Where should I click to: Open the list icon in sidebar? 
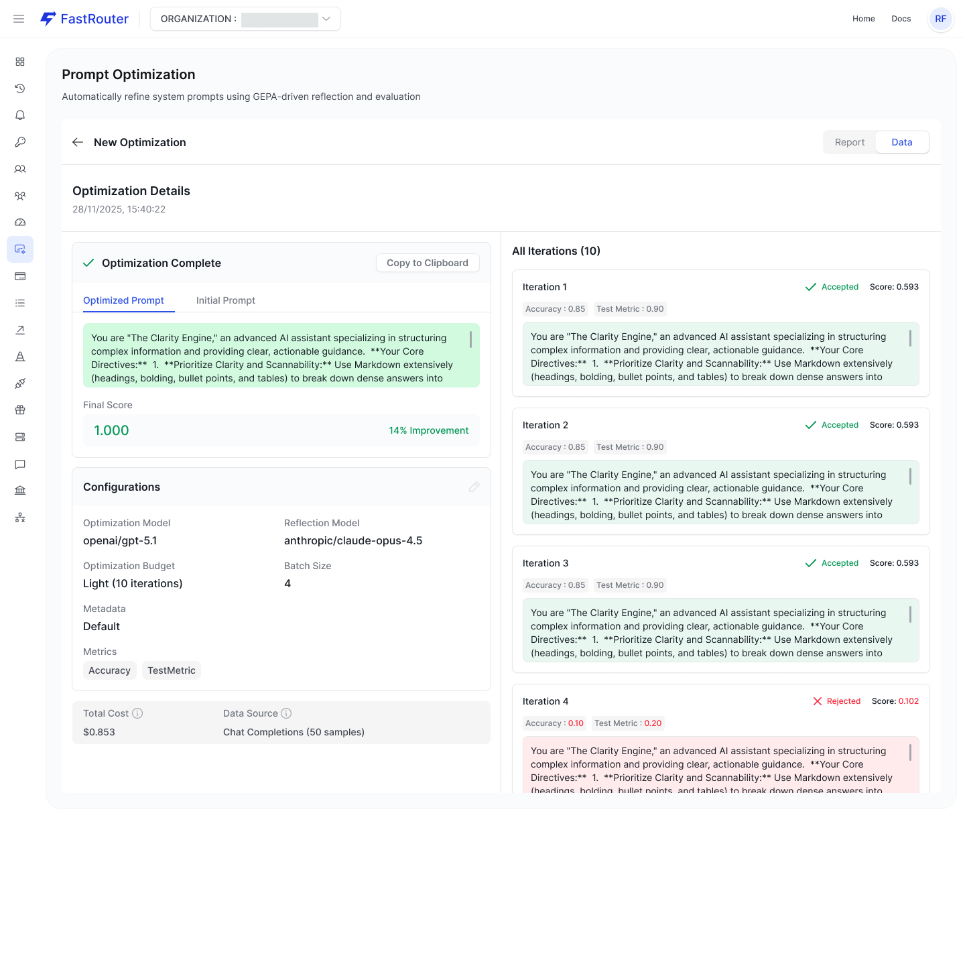pyautogui.click(x=20, y=303)
